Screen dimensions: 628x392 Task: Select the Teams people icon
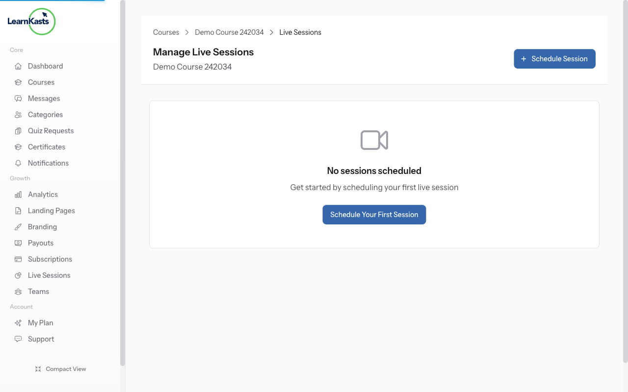[18, 291]
